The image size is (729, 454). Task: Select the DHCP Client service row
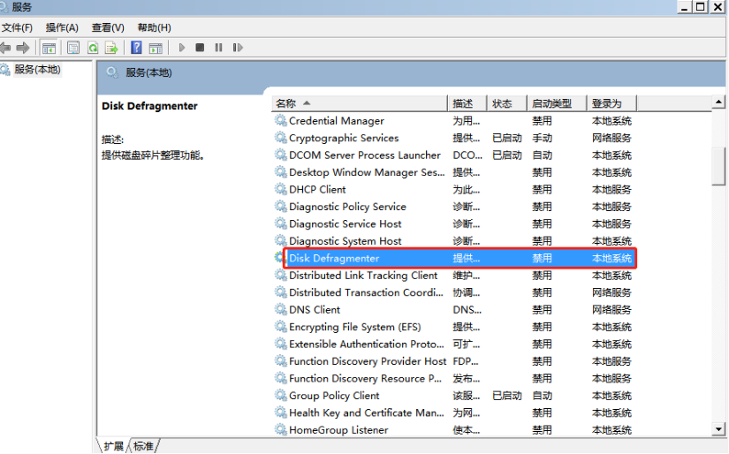pos(317,190)
